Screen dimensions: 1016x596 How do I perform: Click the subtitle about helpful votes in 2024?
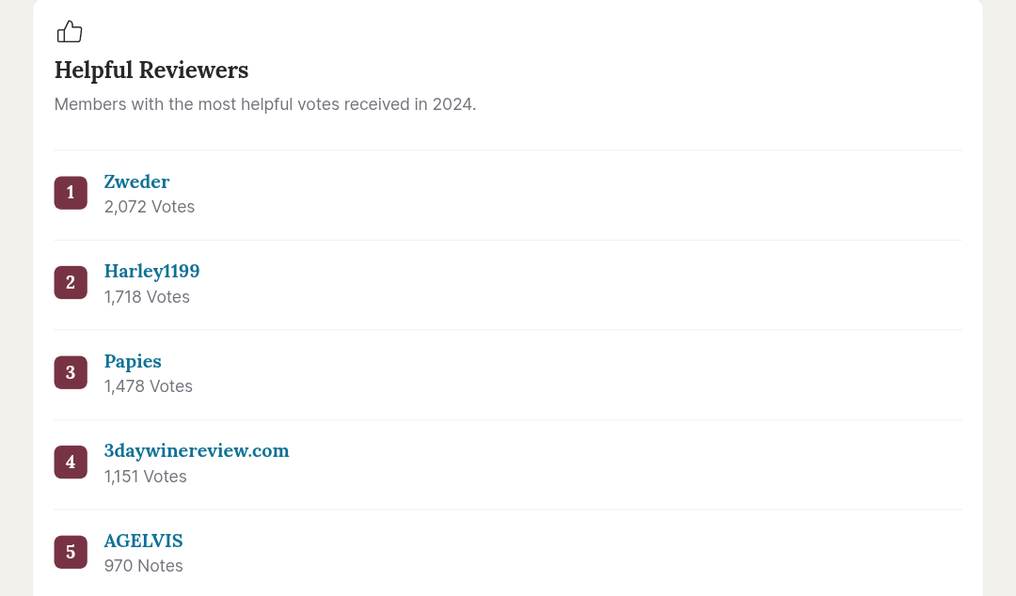(x=265, y=104)
